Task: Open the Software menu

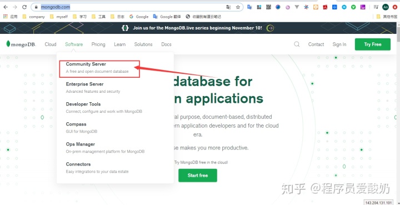Action: coord(74,44)
